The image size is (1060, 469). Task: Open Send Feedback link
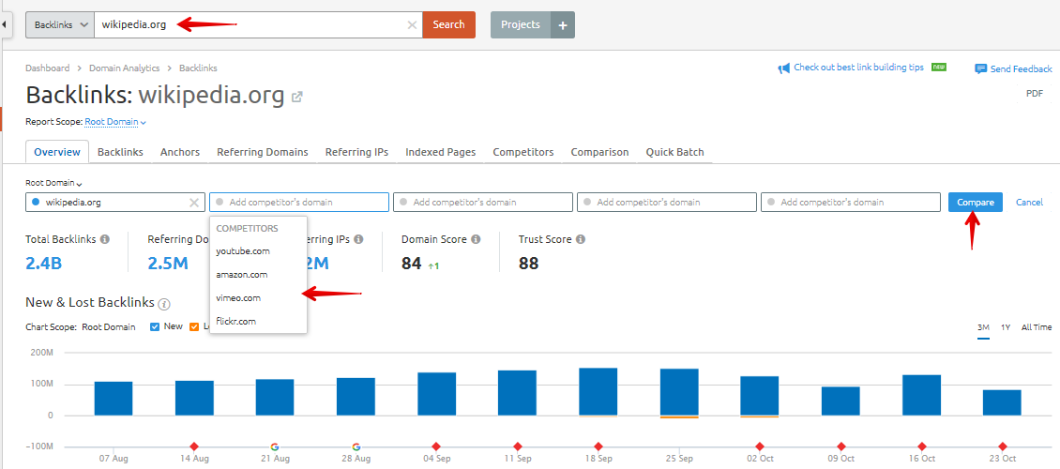click(1021, 68)
